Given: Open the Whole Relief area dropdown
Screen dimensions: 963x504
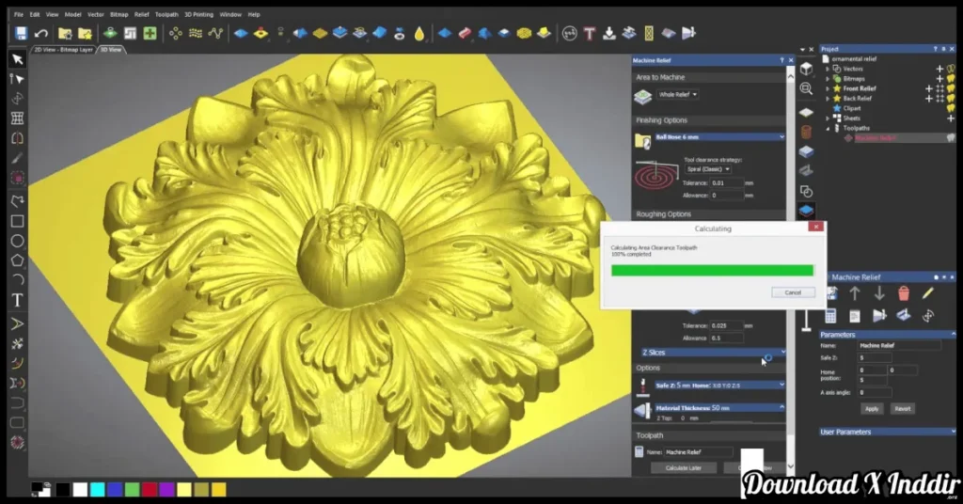Looking at the screenshot, I should pos(680,95).
